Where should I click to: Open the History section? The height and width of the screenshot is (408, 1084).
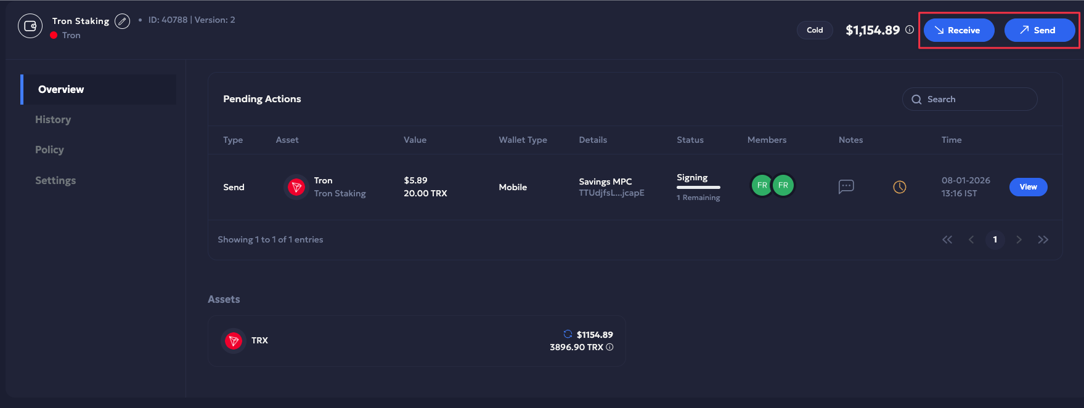tap(53, 119)
